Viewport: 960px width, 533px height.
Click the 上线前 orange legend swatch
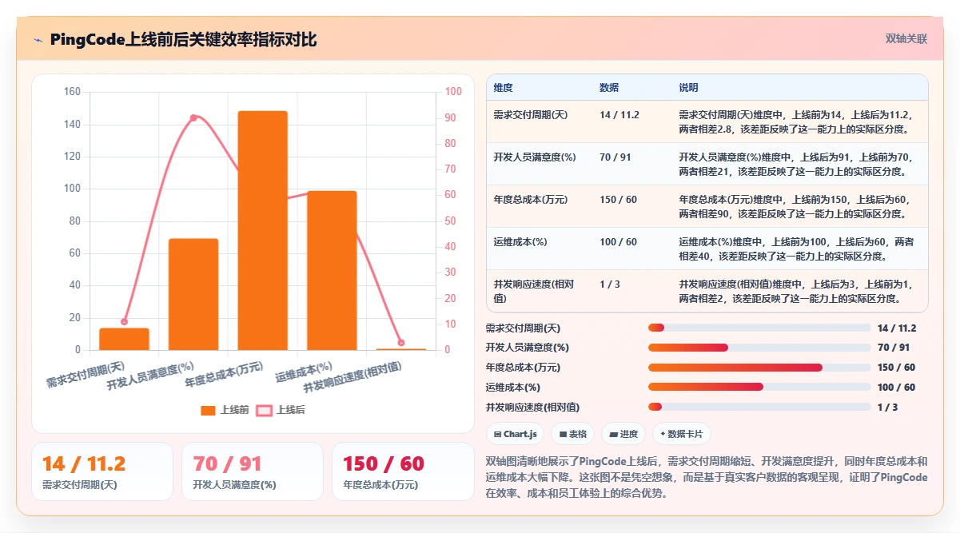tap(208, 410)
